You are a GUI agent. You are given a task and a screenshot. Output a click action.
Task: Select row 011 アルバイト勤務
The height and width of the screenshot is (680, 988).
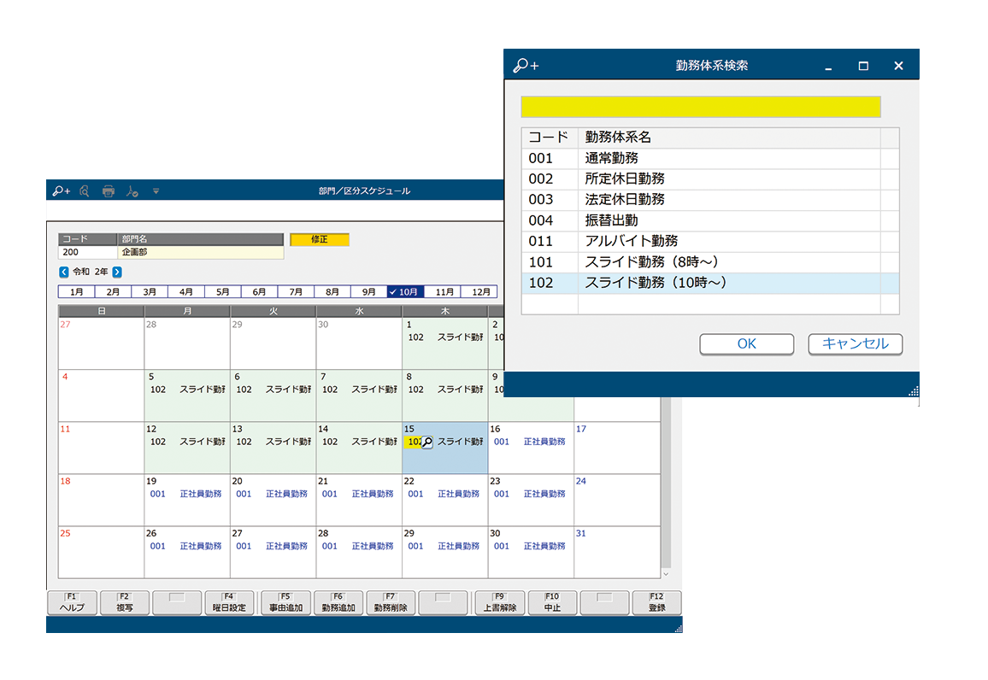[710, 241]
